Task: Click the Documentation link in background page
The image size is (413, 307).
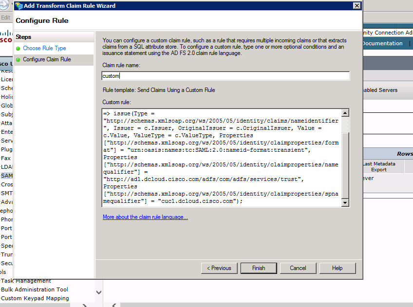Action: (382, 43)
